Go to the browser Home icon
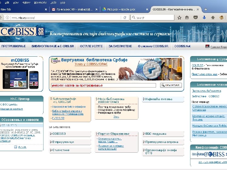The height and width of the screenshot is (170, 227). (213, 18)
